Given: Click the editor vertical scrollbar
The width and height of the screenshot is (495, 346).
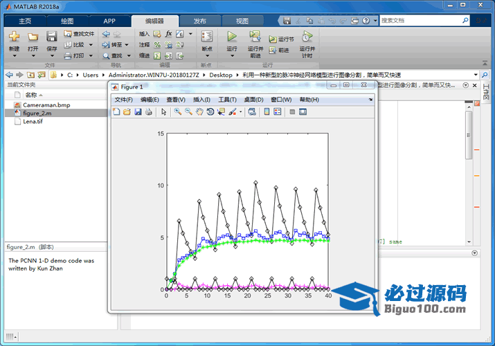Looking at the screenshot, I should [x=469, y=138].
